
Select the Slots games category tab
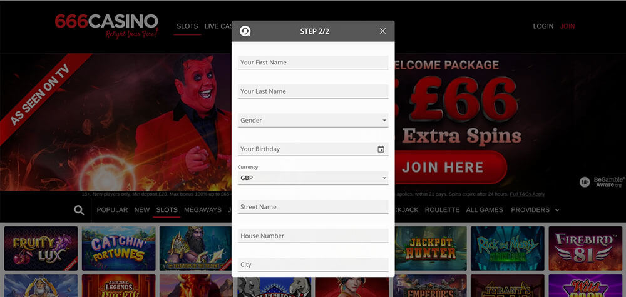pyautogui.click(x=167, y=209)
